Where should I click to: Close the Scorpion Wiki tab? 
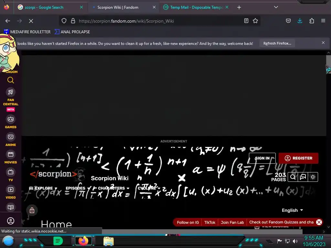[154, 7]
